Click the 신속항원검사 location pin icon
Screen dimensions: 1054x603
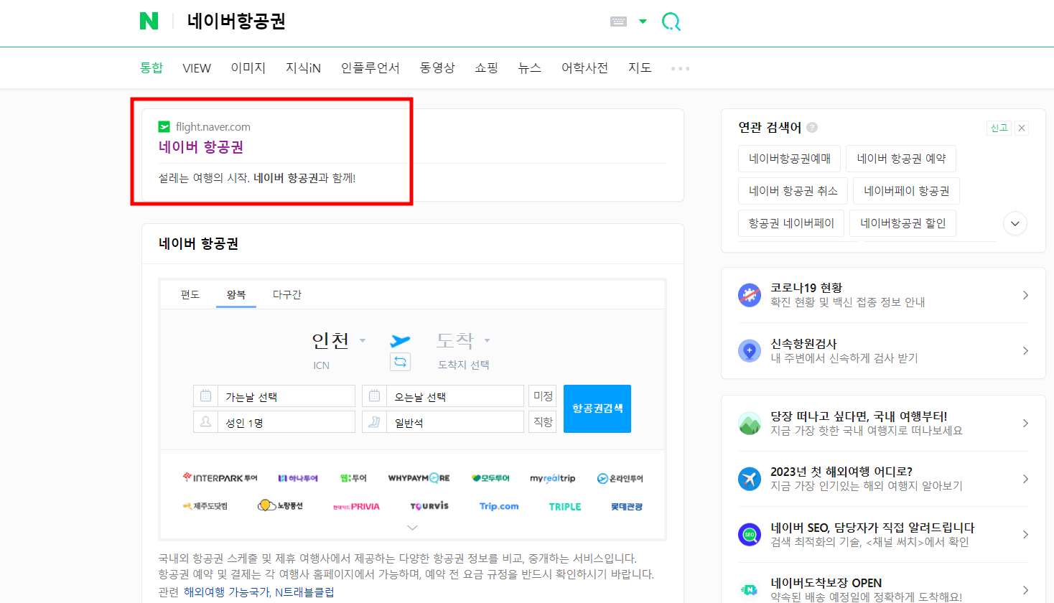tap(750, 351)
